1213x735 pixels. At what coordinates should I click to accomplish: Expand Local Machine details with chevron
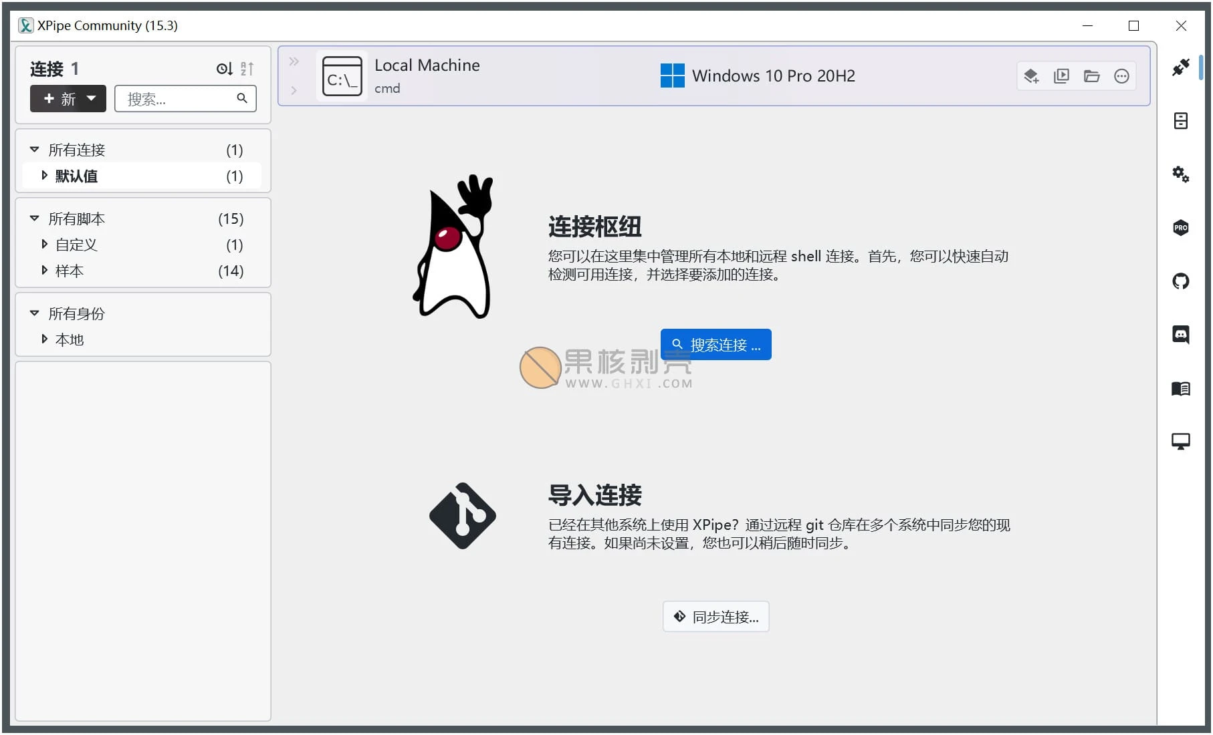tap(294, 90)
